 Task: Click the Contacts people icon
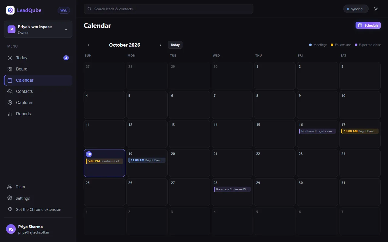(x=10, y=91)
